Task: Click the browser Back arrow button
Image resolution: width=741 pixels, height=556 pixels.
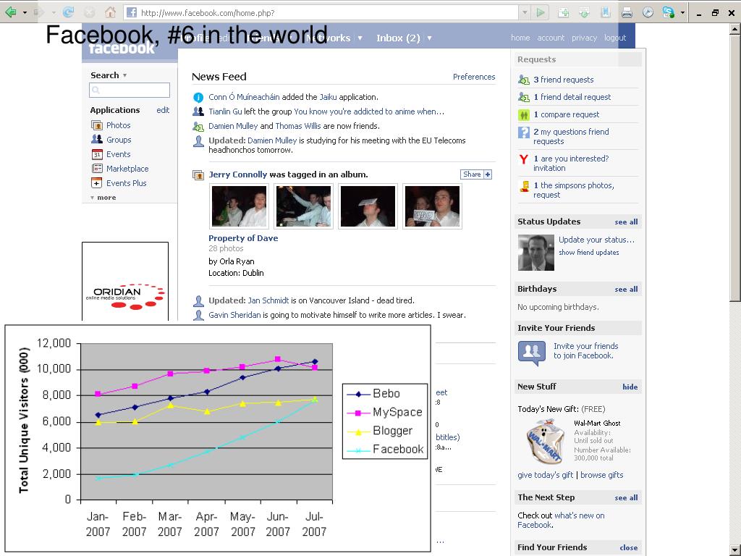Action: coord(10,12)
